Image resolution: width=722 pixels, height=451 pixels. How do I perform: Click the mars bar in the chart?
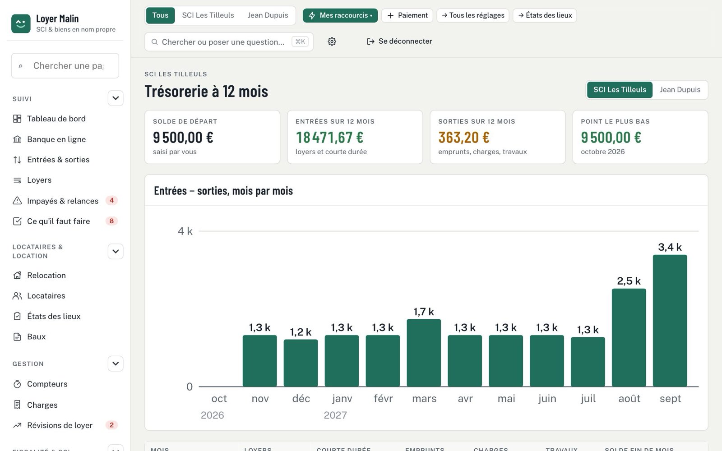coord(424,353)
